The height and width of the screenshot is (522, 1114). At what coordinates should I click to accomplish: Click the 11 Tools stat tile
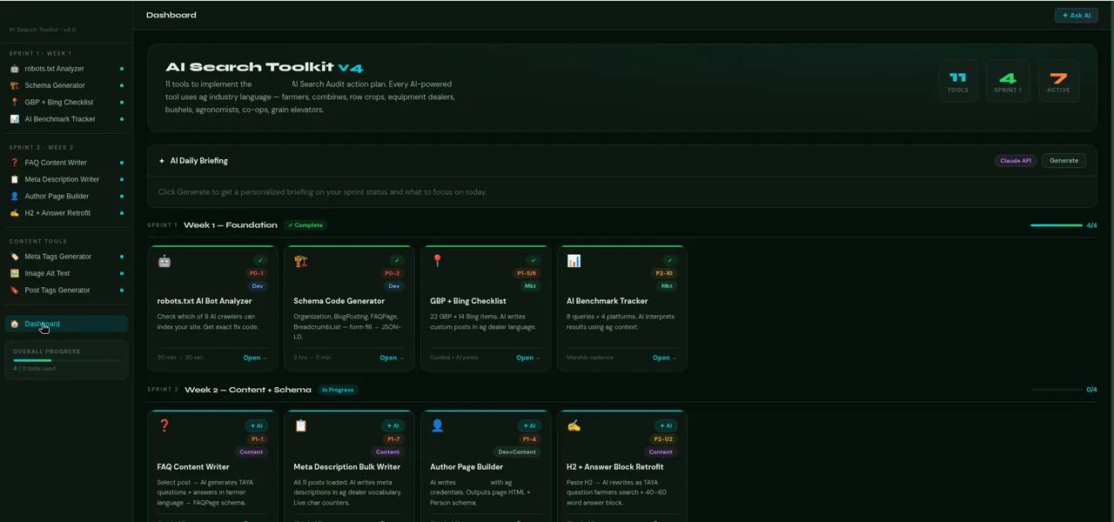[958, 83]
